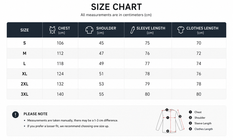Click the garment measurement diagram
Viewport: 233px width, 140px height.
tap(170, 120)
